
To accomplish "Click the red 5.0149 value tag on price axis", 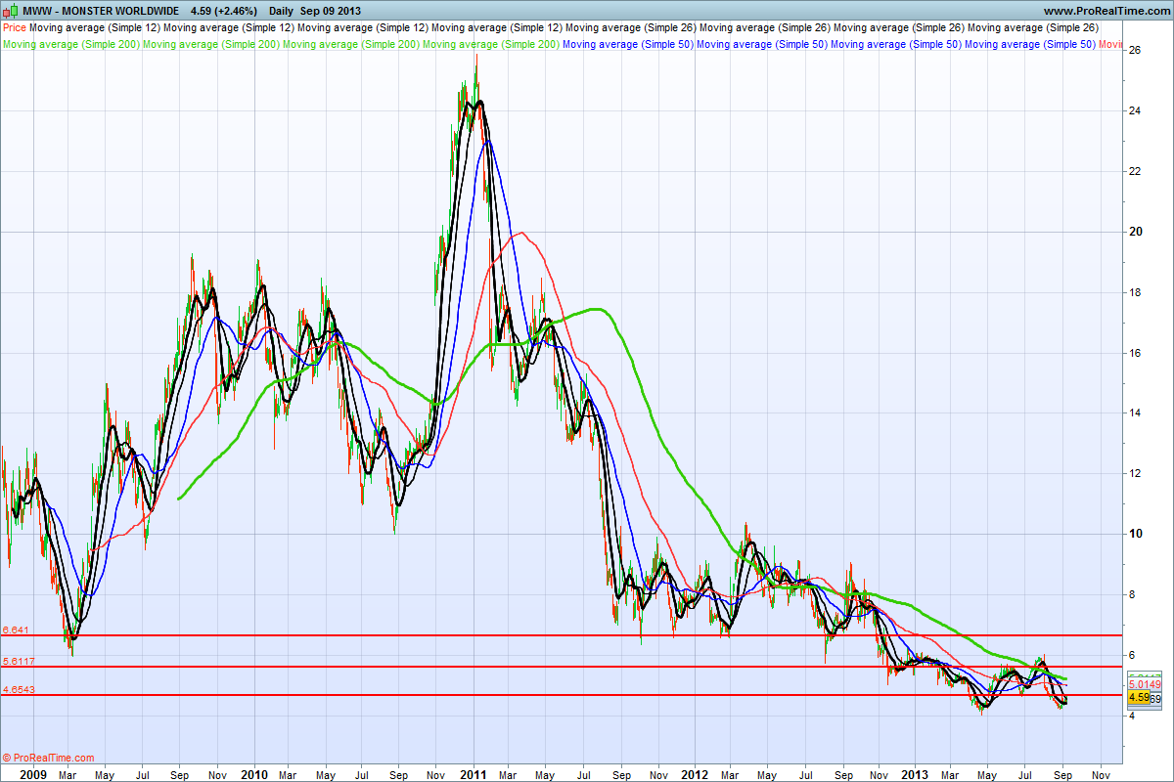I will [x=1144, y=685].
